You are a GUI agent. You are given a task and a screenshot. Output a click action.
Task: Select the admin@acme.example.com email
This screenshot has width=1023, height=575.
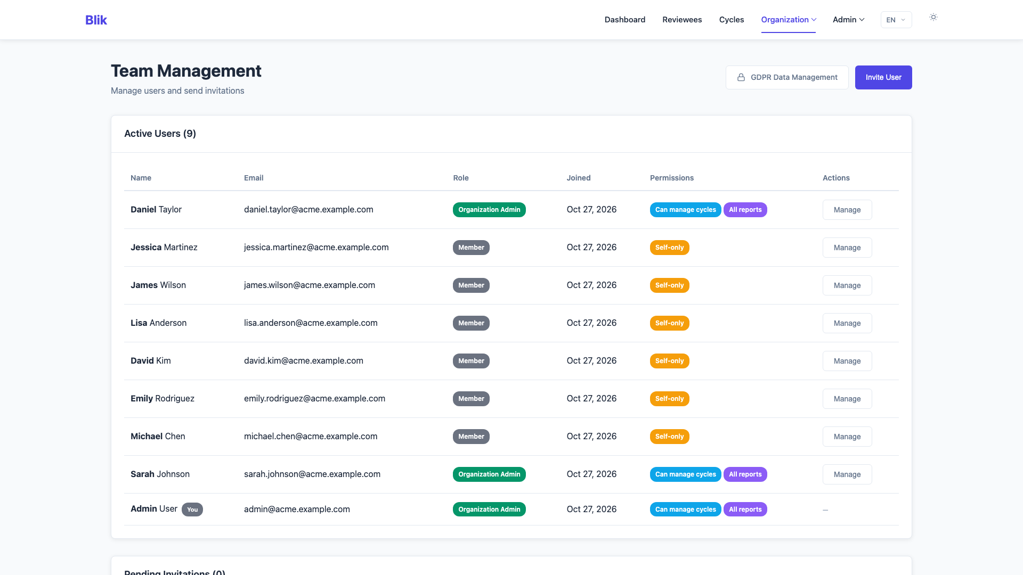(297, 509)
